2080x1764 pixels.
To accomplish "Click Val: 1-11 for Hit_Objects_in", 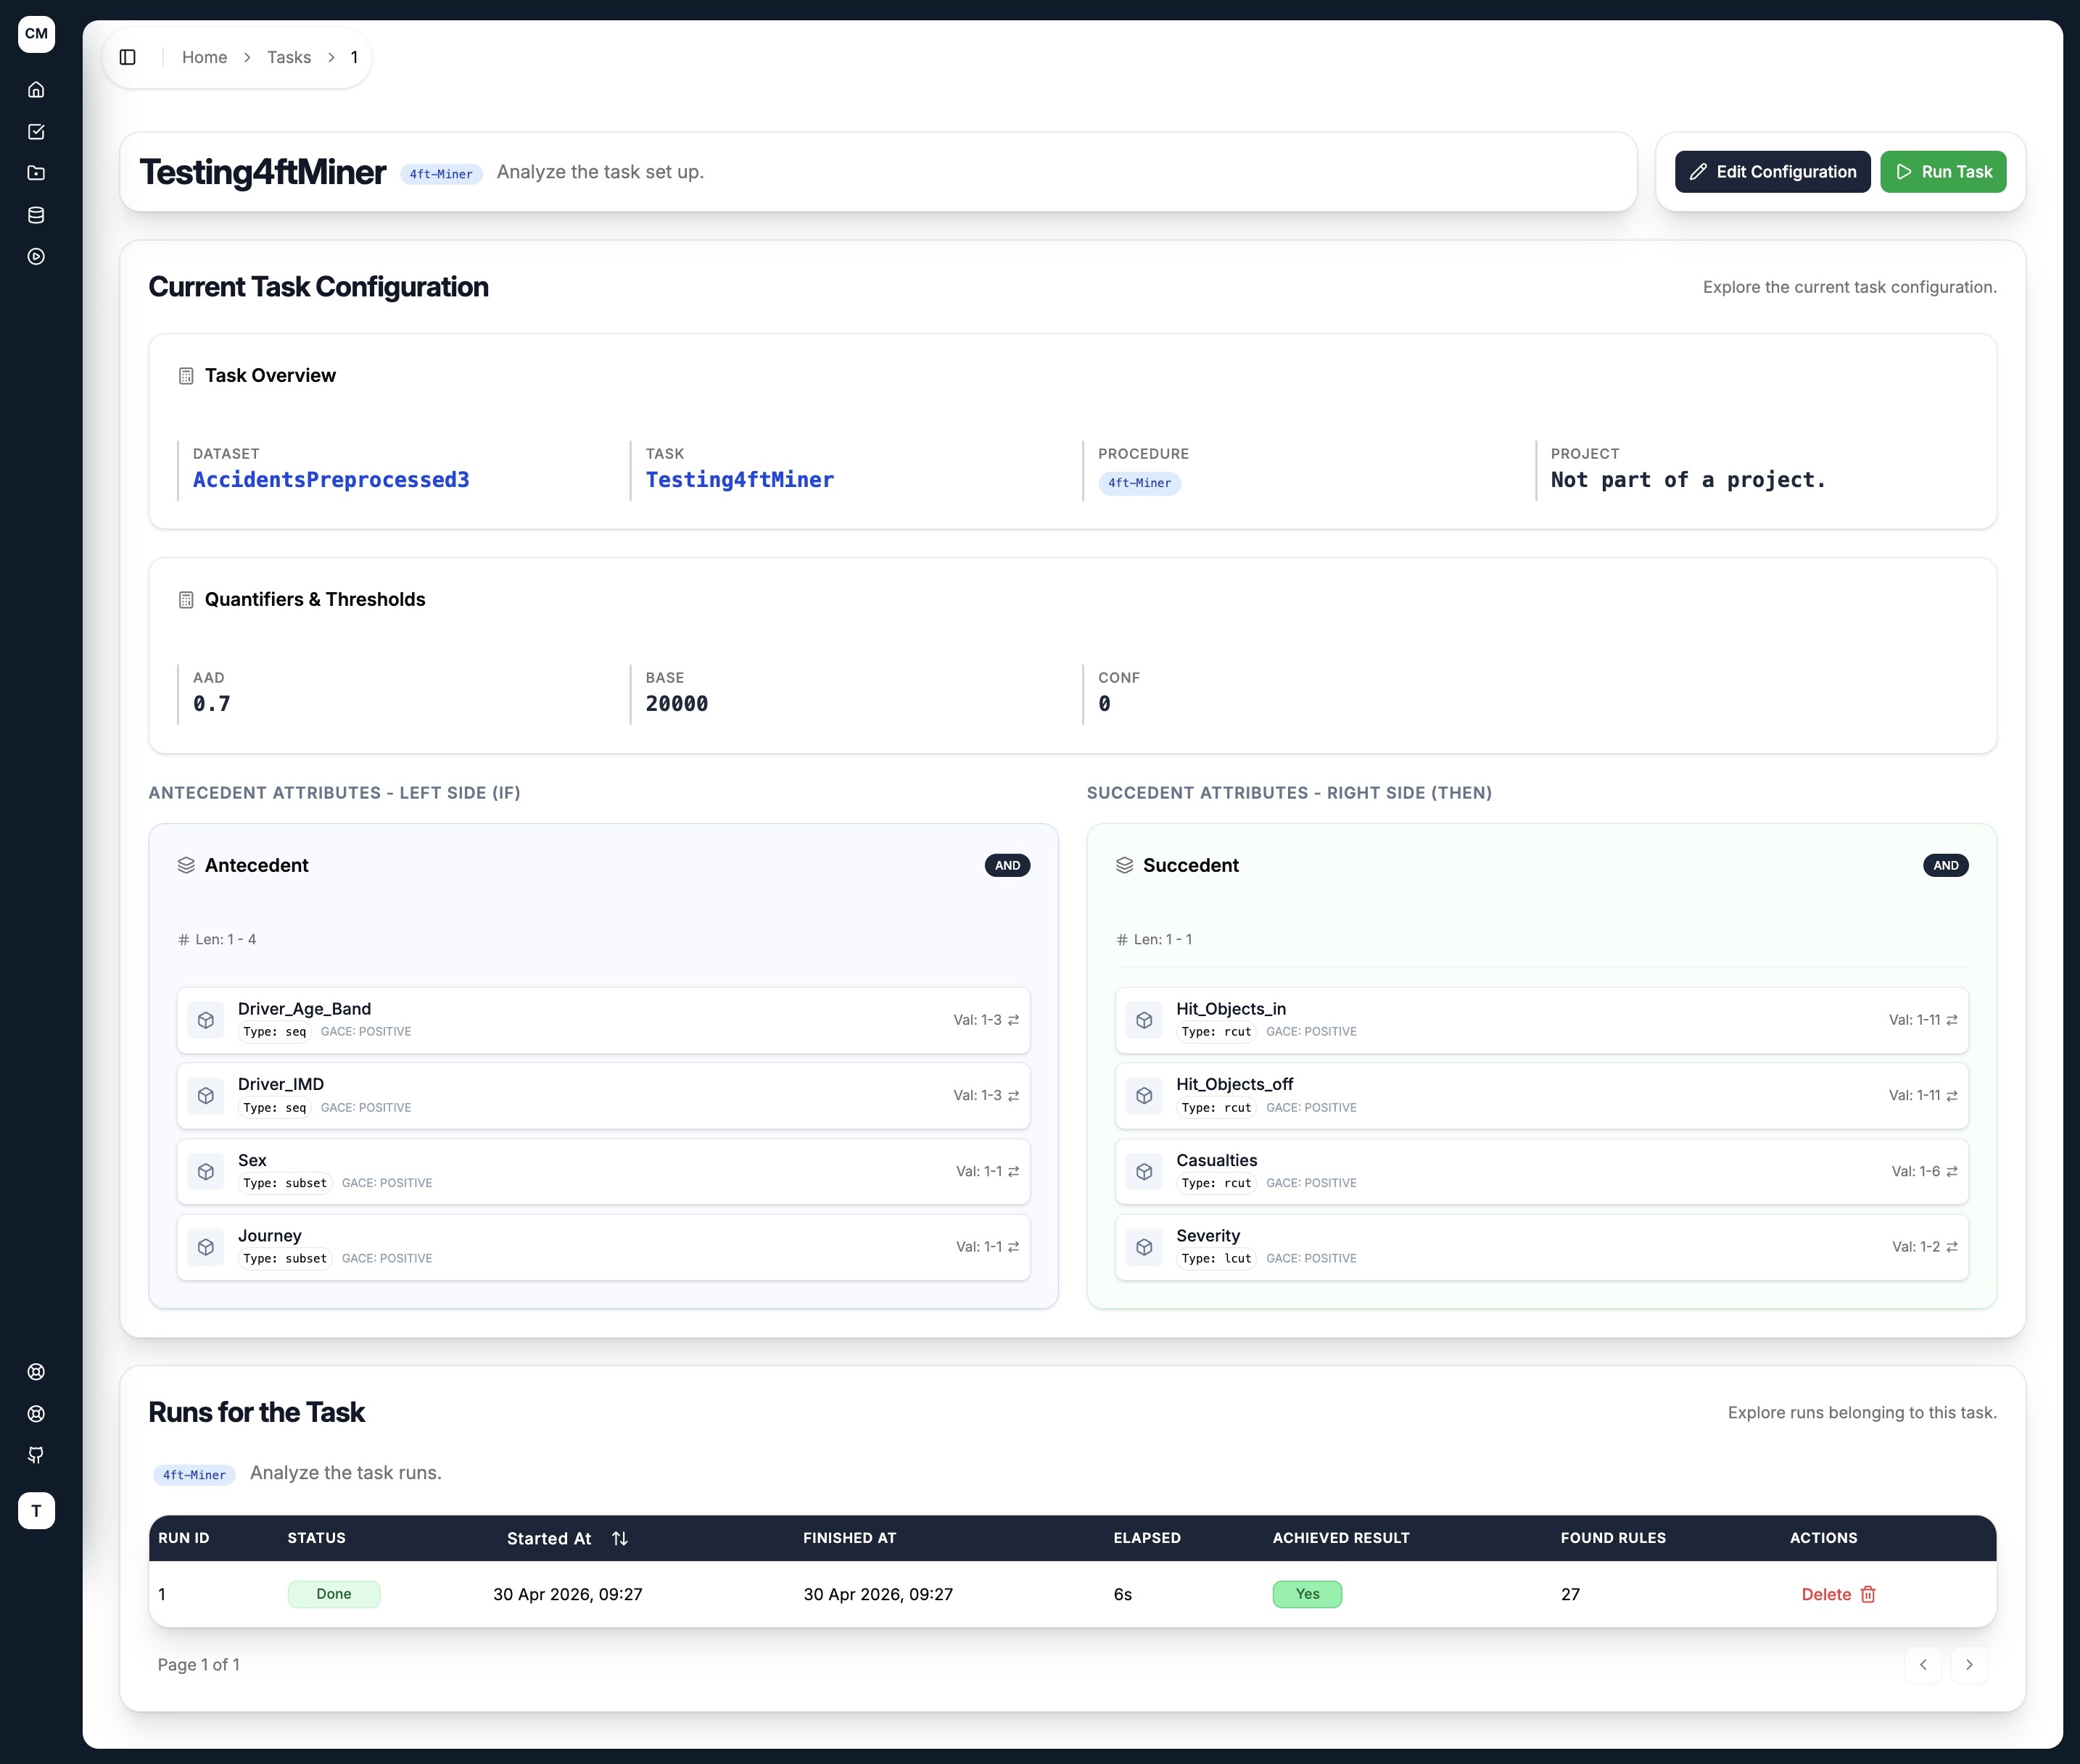I will click(1914, 1020).
